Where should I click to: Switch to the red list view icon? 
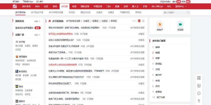pos(139,21)
